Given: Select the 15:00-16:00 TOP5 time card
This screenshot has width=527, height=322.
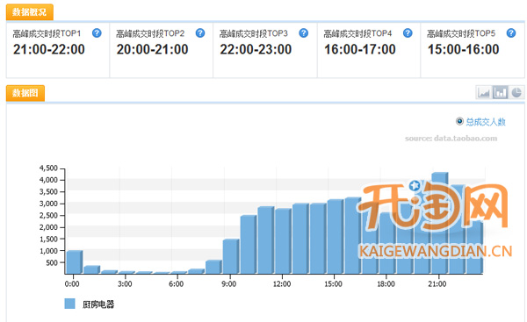Looking at the screenshot, I should (x=473, y=50).
